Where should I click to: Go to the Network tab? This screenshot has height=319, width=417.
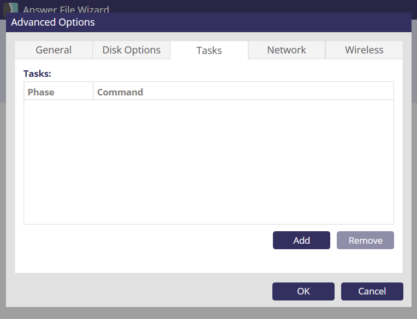(287, 50)
